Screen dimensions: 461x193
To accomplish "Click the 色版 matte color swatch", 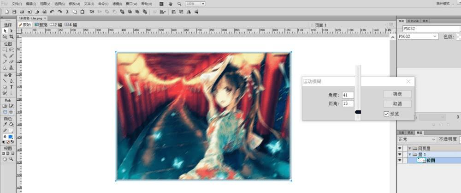I will [x=459, y=36].
